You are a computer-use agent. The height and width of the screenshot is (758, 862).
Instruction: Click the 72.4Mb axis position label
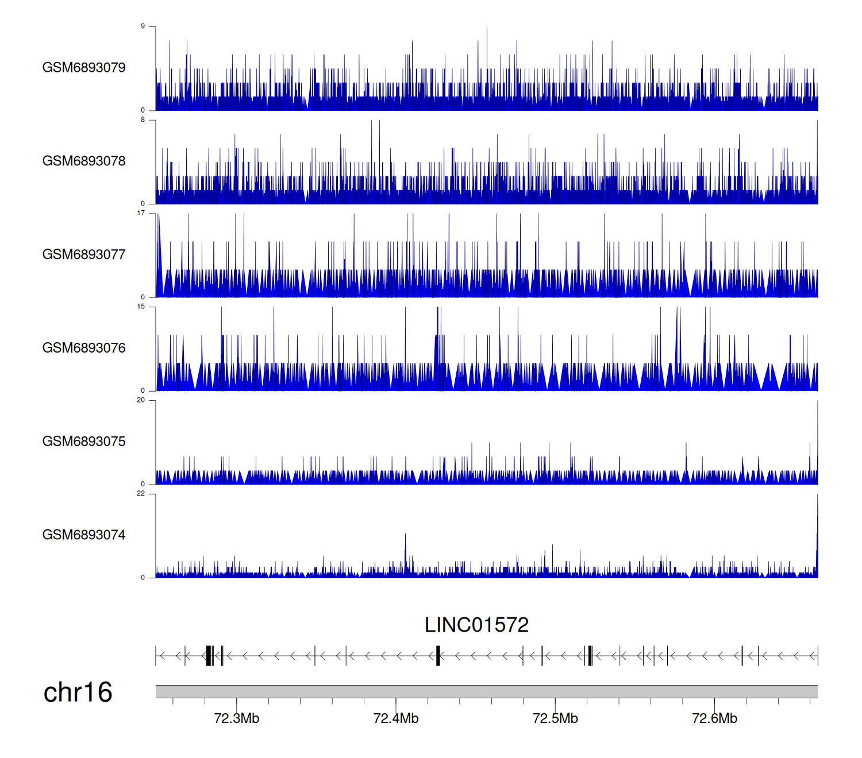pyautogui.click(x=396, y=718)
